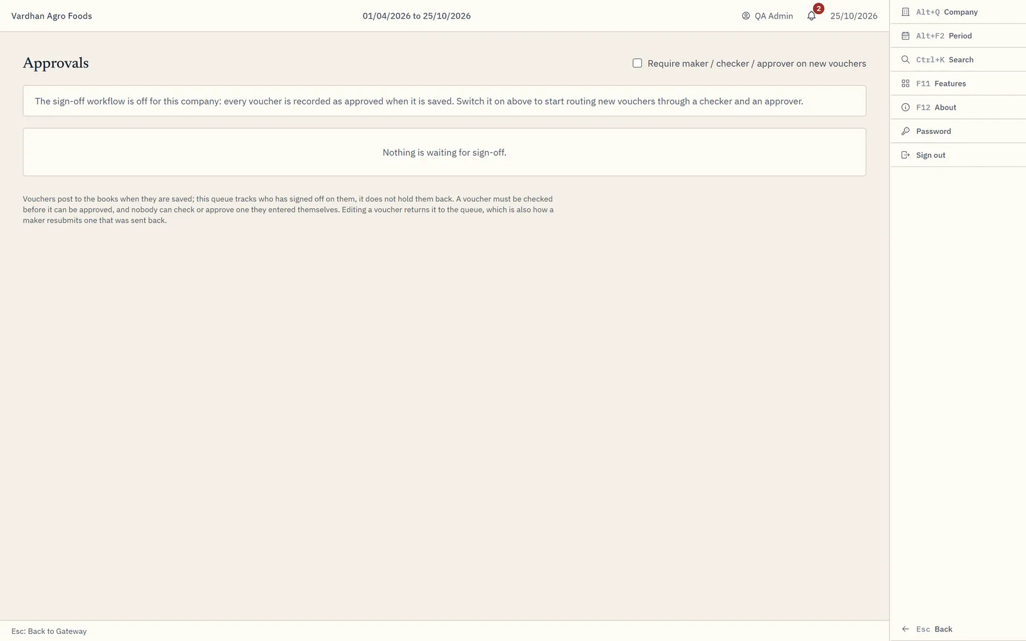
Task: Click the Sign out label
Action: point(930,155)
